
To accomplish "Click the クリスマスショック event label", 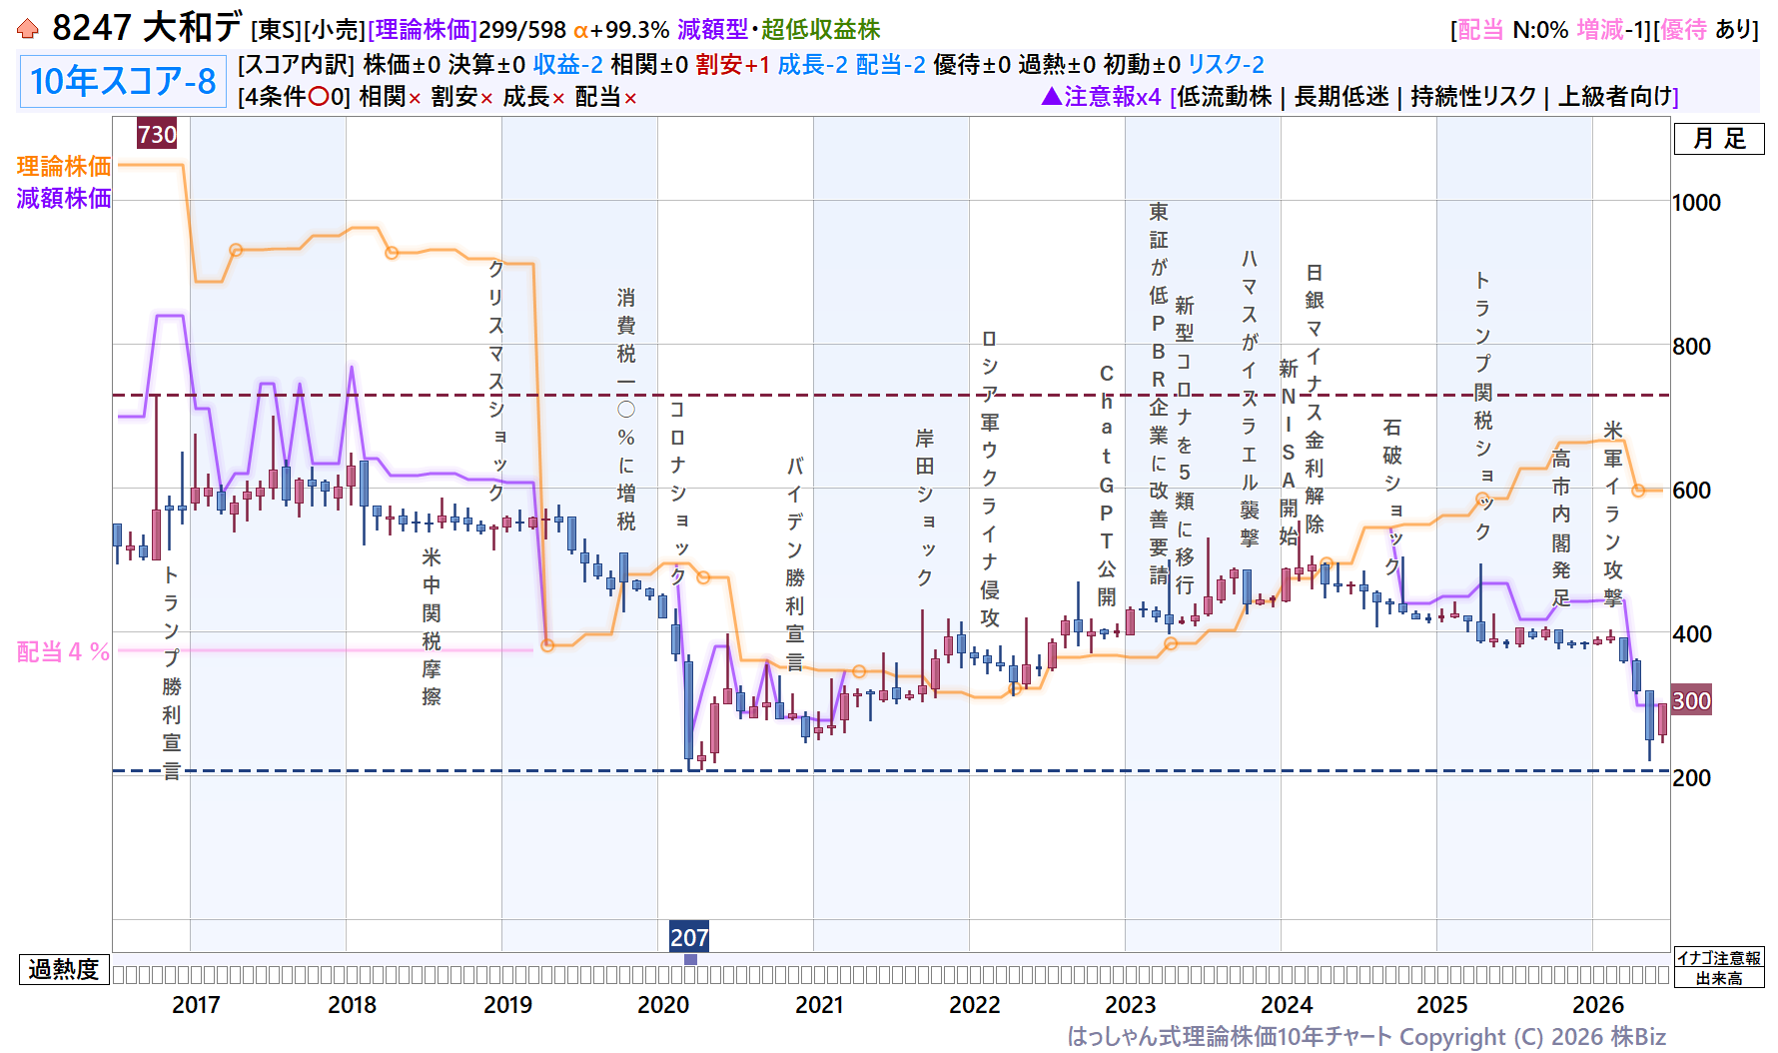I will coord(496,381).
